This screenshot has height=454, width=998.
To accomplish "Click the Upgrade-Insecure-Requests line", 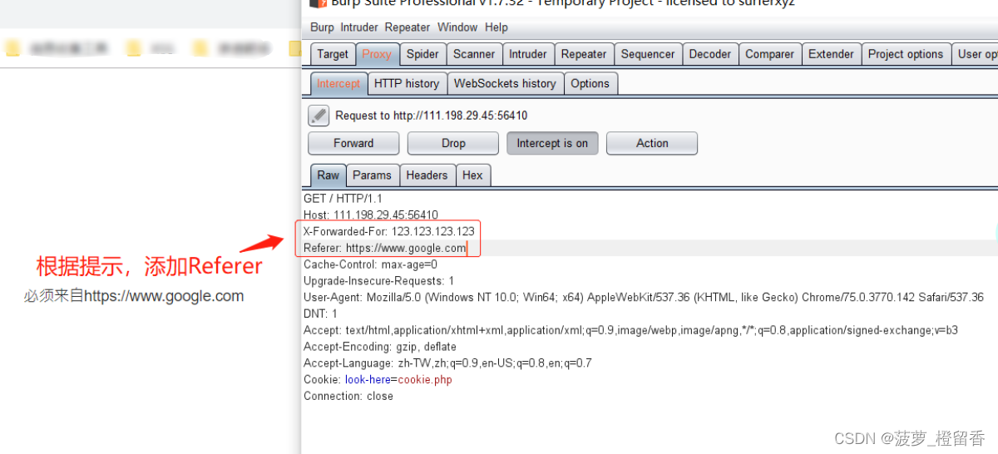I will 378,281.
